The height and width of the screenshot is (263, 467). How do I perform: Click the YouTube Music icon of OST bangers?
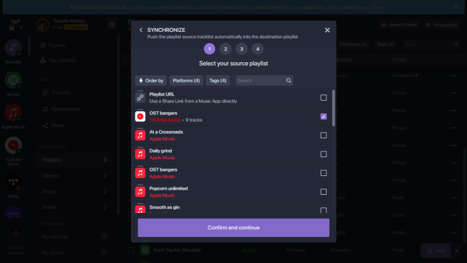pyautogui.click(x=140, y=116)
